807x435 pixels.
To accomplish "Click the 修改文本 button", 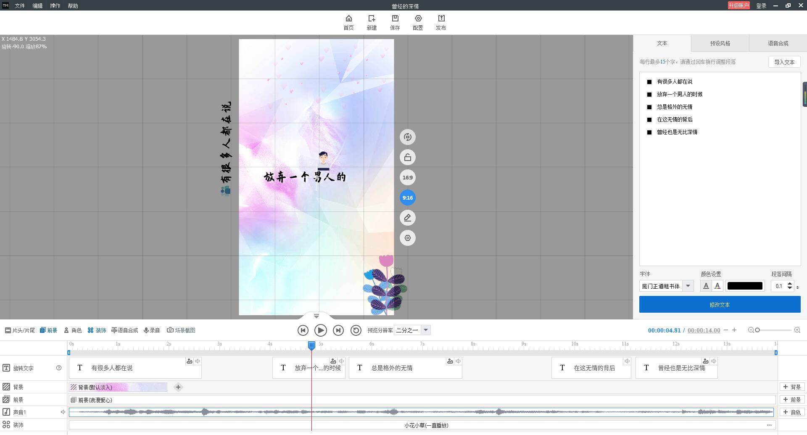I will point(720,304).
